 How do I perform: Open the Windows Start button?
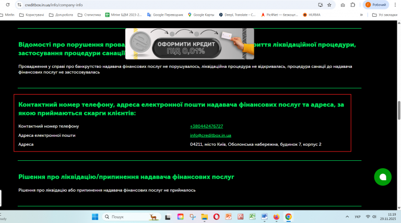click(x=95, y=217)
